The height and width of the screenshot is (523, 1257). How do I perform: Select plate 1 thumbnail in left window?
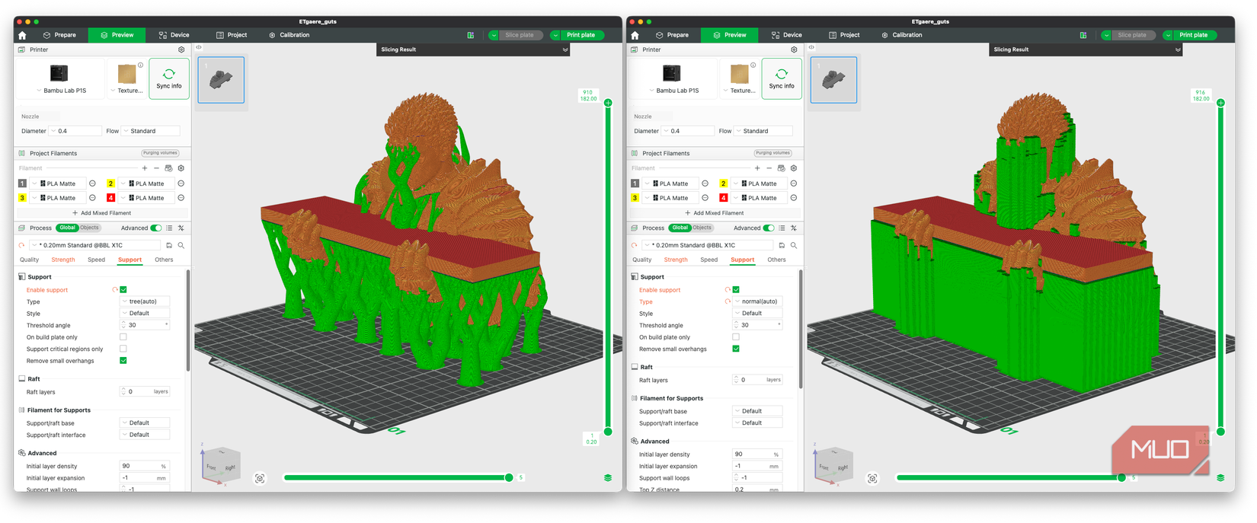point(221,79)
